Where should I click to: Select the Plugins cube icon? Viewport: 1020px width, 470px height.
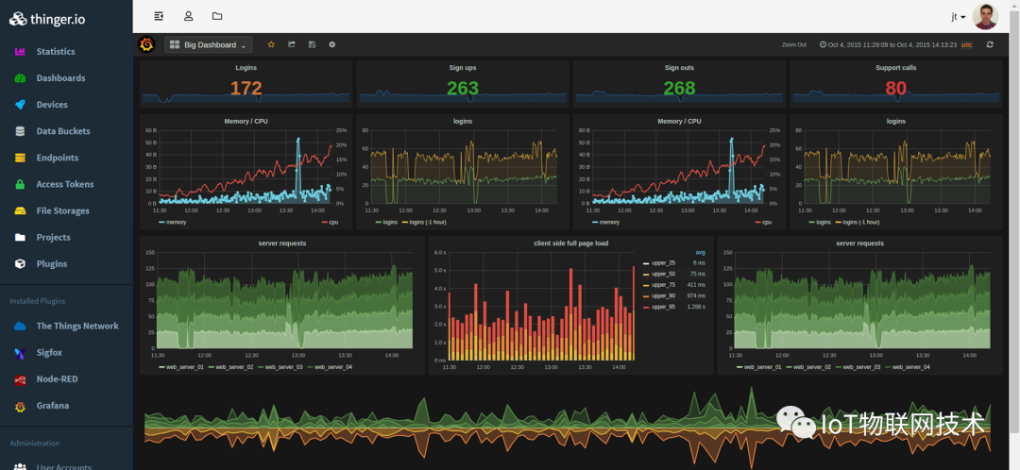[x=20, y=264]
